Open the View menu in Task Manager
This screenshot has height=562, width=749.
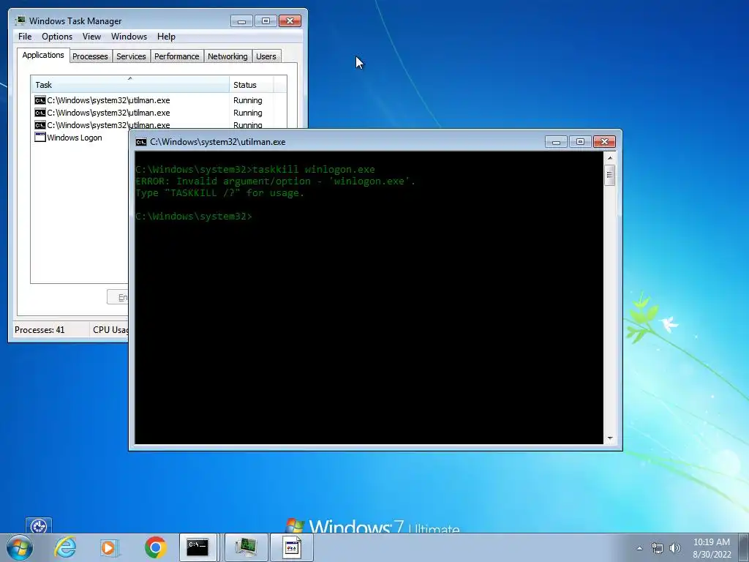[x=91, y=37]
